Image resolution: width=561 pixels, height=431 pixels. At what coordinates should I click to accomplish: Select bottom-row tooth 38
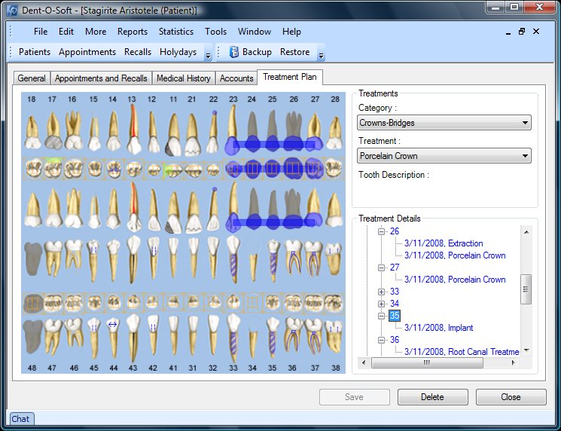[x=334, y=337]
